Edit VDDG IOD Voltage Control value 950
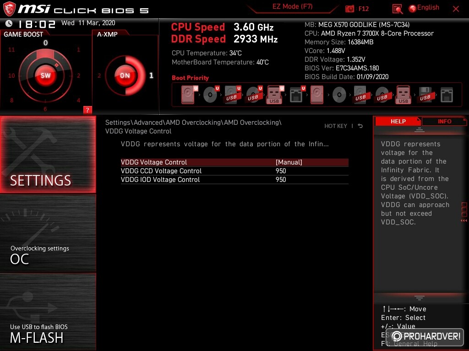Viewport: 469px width, 351px height. coord(281,179)
